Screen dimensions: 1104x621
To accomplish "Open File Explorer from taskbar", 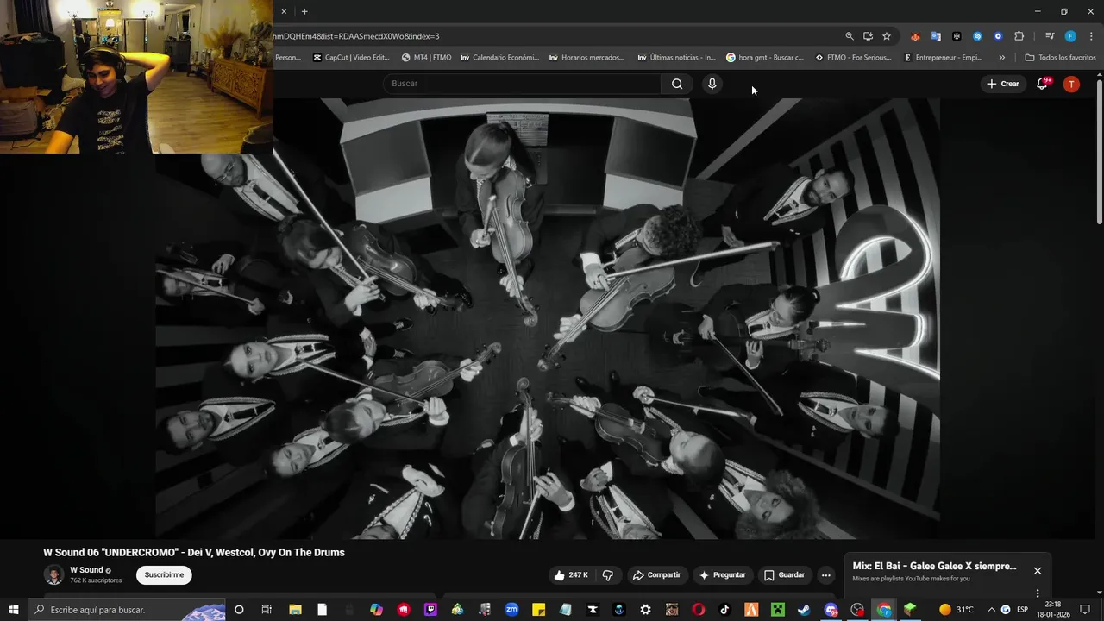I will (294, 610).
